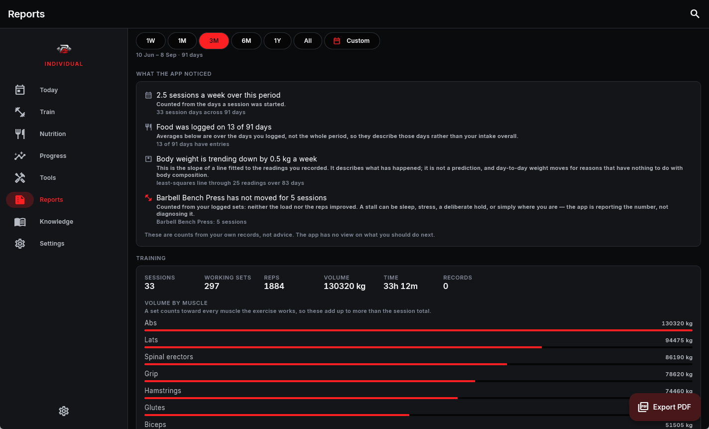Click the TIME value 33h 12m
The height and width of the screenshot is (429, 709).
pyautogui.click(x=400, y=286)
